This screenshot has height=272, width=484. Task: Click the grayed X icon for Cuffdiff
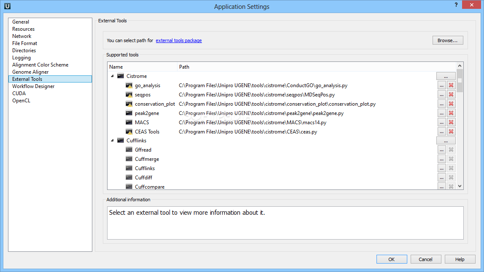click(451, 178)
